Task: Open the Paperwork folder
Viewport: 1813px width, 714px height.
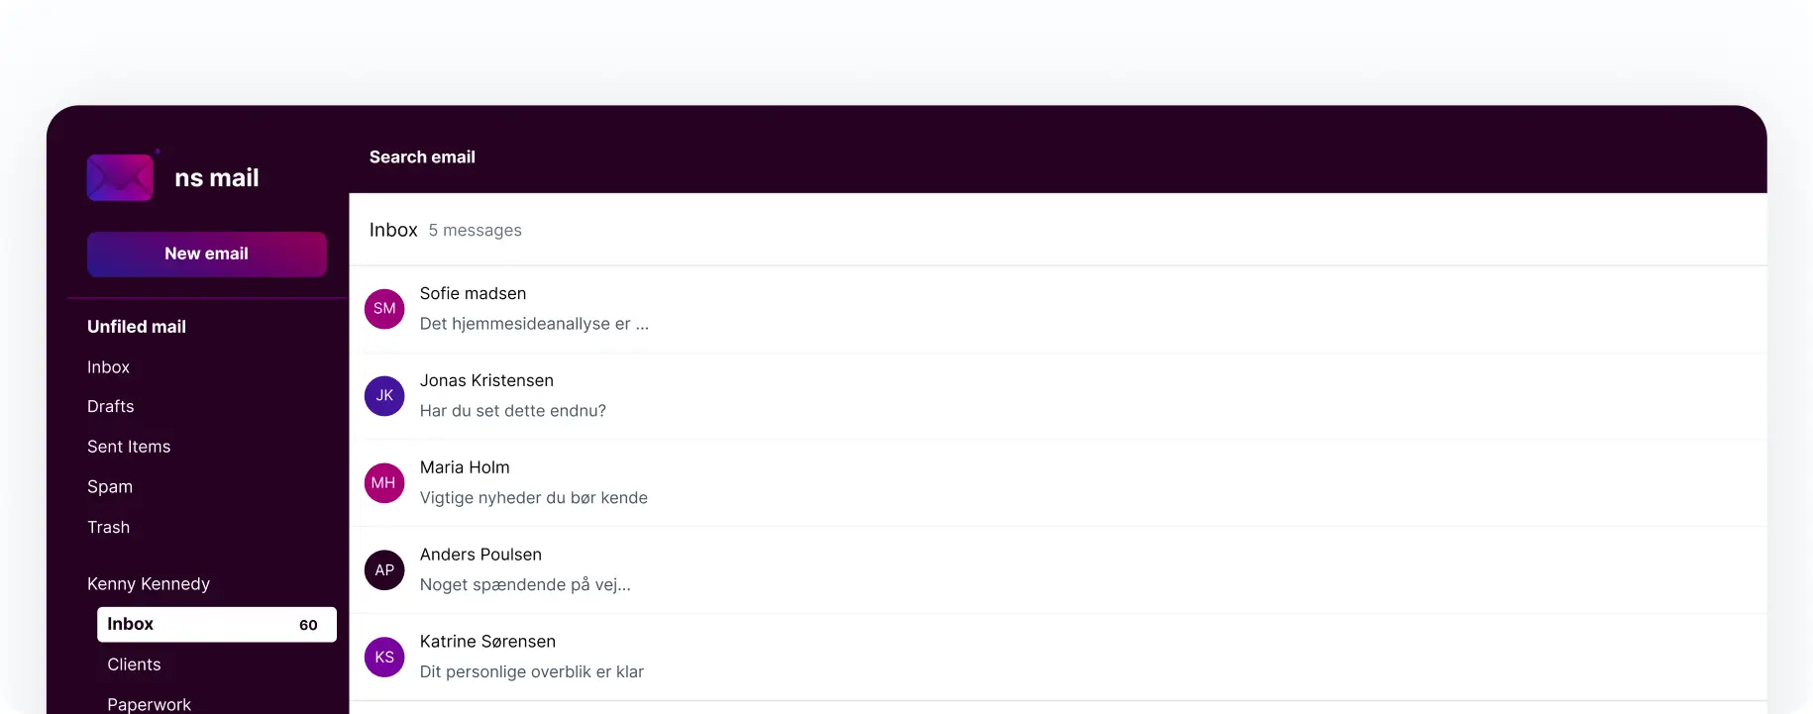Action: pyautogui.click(x=149, y=704)
